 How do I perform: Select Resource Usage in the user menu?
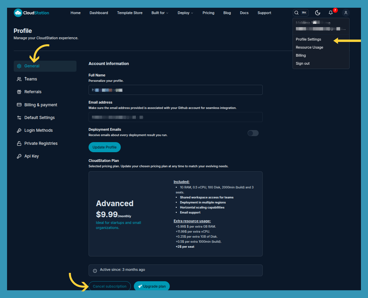click(309, 47)
